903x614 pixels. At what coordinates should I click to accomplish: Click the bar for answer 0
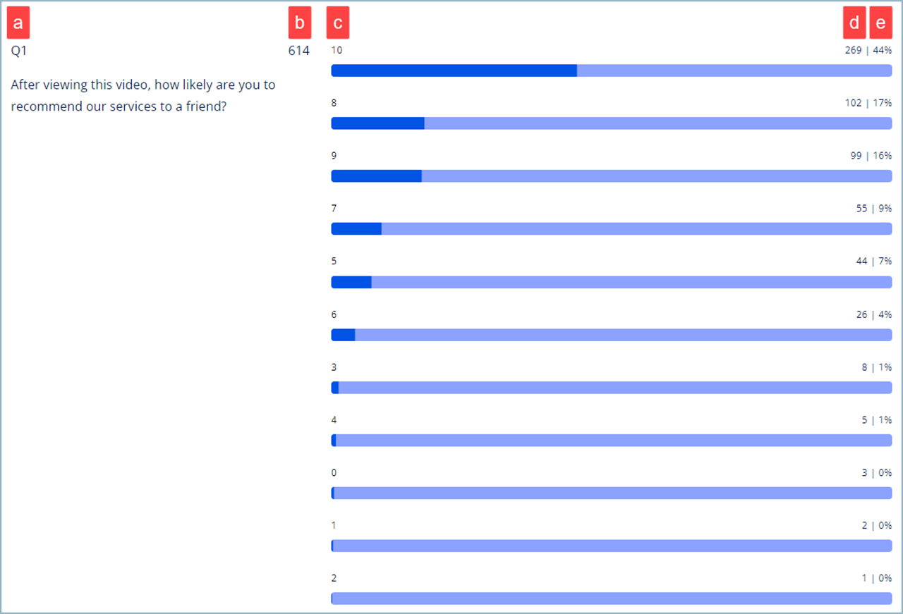click(x=612, y=493)
